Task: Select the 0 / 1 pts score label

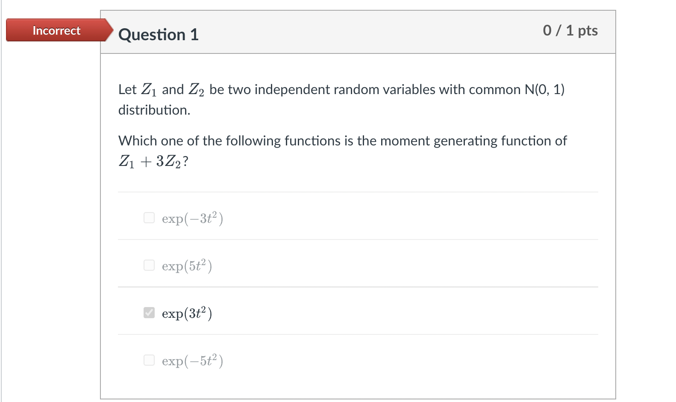Action: tap(570, 30)
